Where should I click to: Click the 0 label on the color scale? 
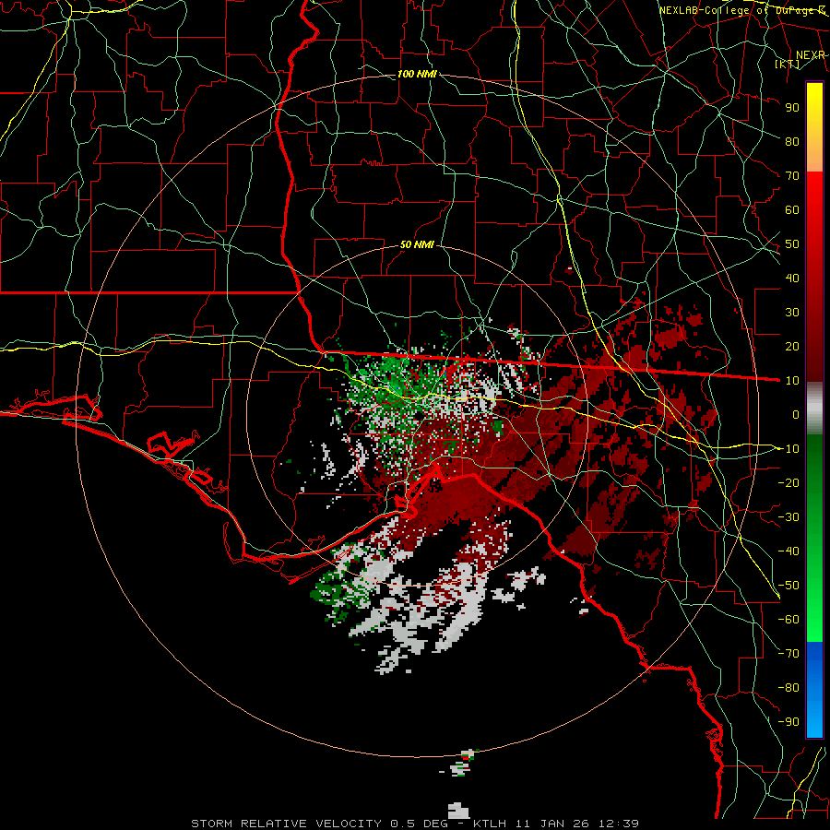coord(796,415)
